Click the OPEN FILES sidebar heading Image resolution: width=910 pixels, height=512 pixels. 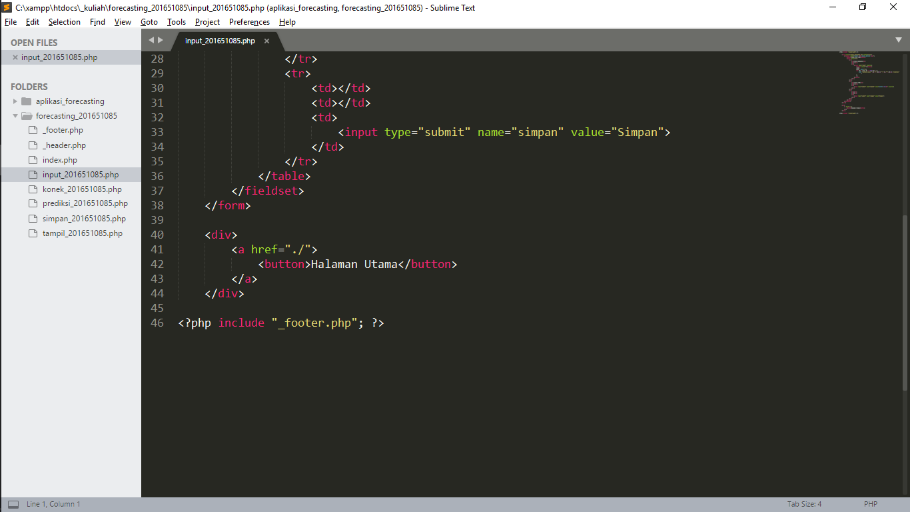(34, 43)
